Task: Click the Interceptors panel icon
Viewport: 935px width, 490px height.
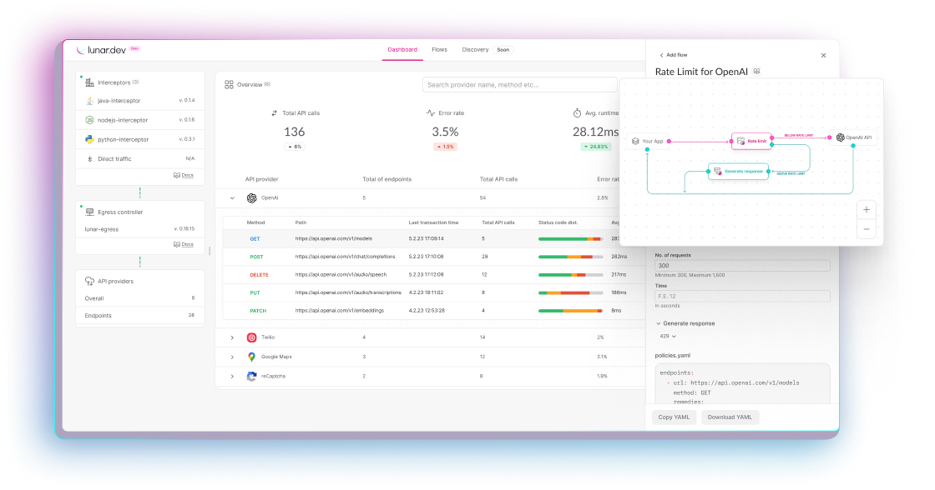Action: click(89, 82)
